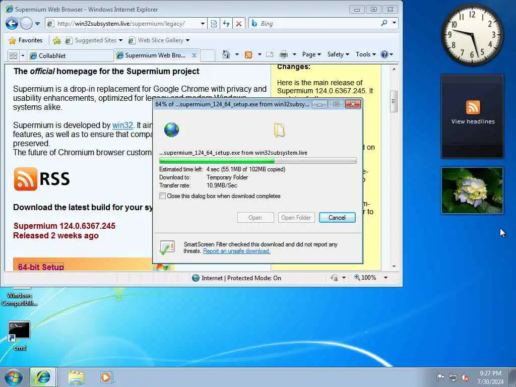
Task: Expand the tab list dropdown arrow
Action: click(23, 55)
